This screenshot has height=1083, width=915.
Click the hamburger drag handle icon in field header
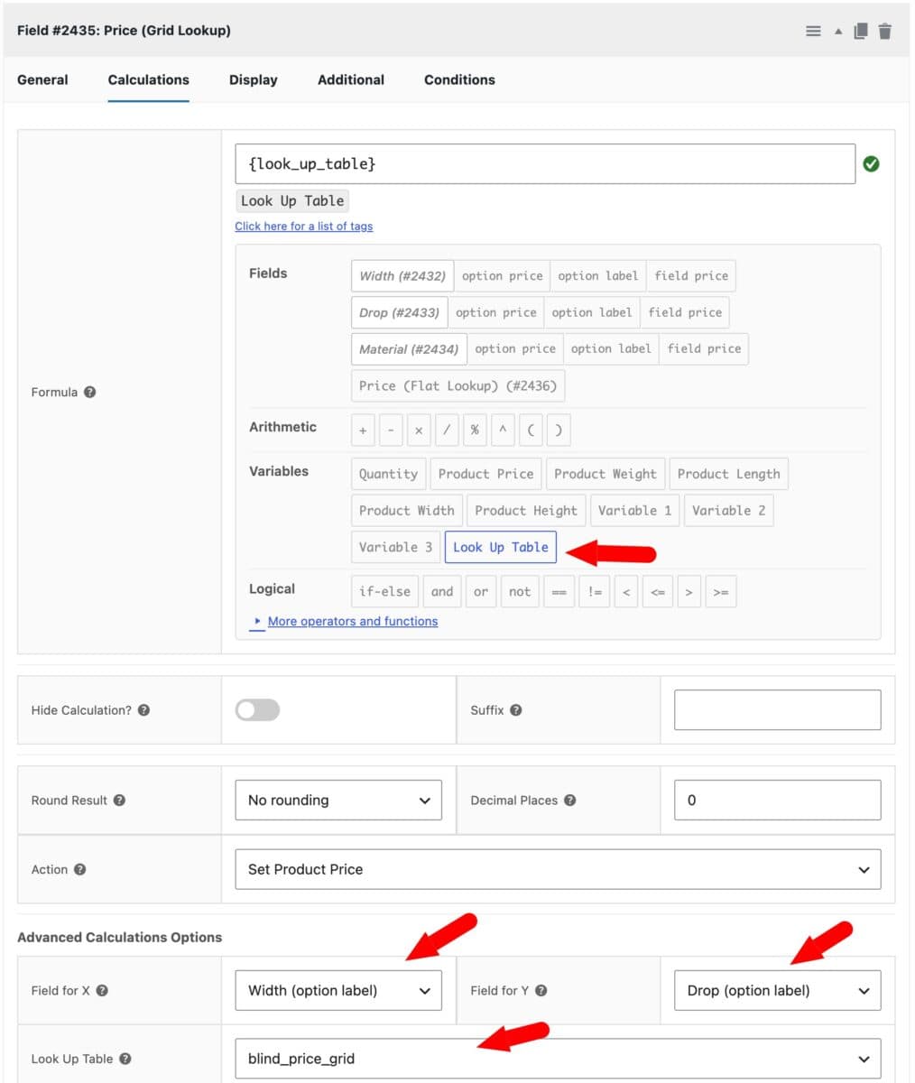813,31
